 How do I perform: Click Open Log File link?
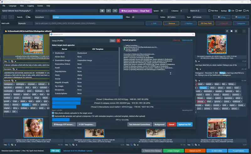[x=187, y=40]
